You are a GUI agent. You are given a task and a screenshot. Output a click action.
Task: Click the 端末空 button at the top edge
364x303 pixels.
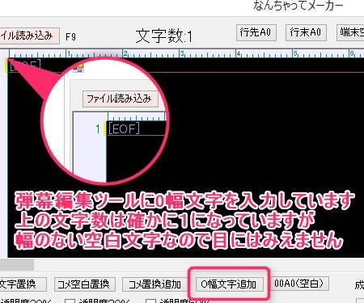pos(350,33)
